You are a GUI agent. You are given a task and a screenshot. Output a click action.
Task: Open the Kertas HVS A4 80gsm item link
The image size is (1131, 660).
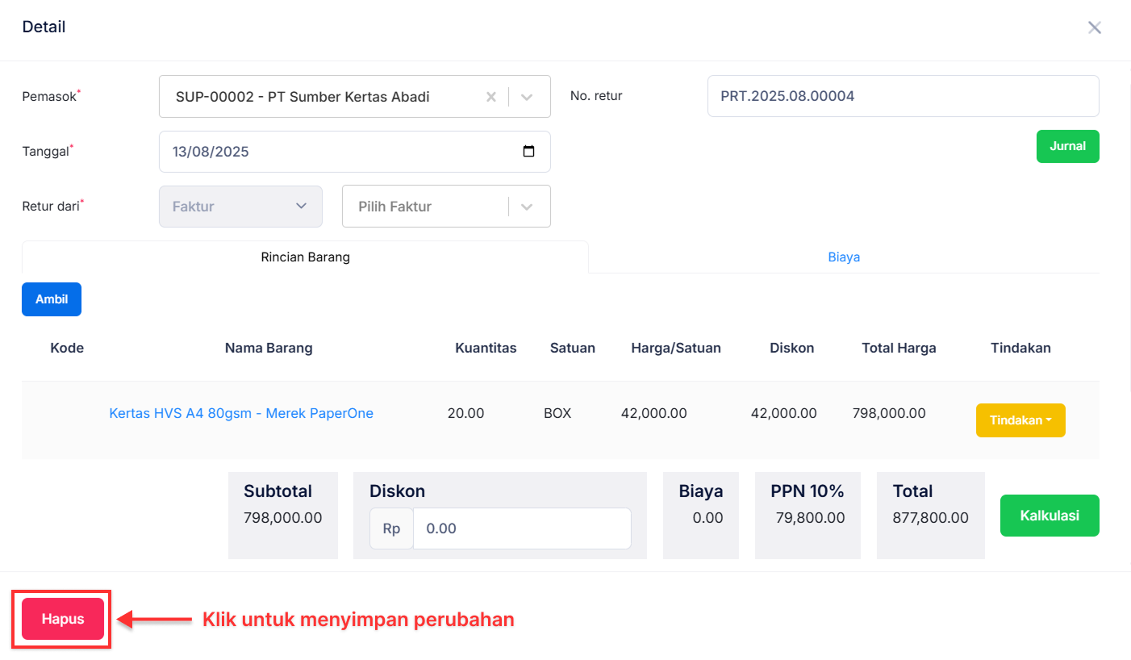click(240, 412)
